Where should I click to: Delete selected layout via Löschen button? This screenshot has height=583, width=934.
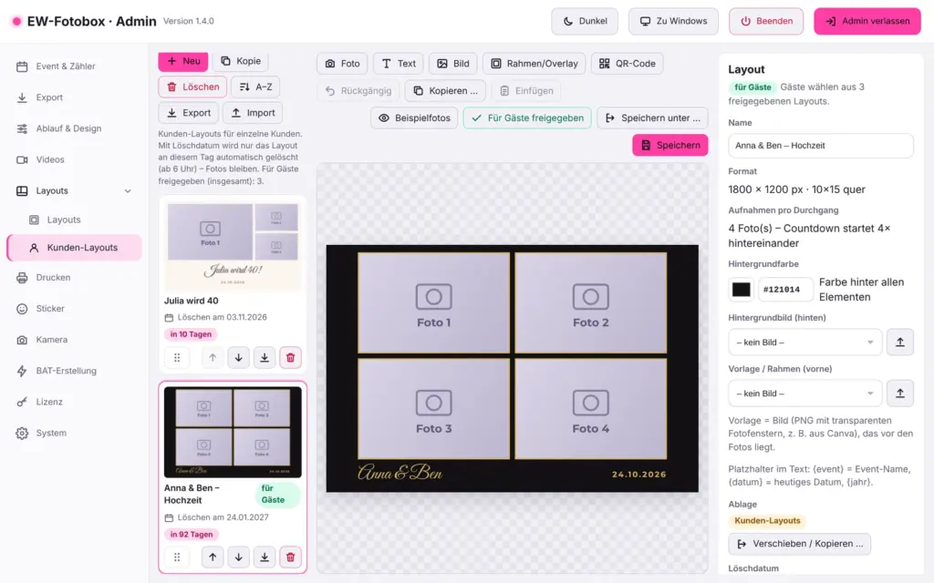coord(192,87)
